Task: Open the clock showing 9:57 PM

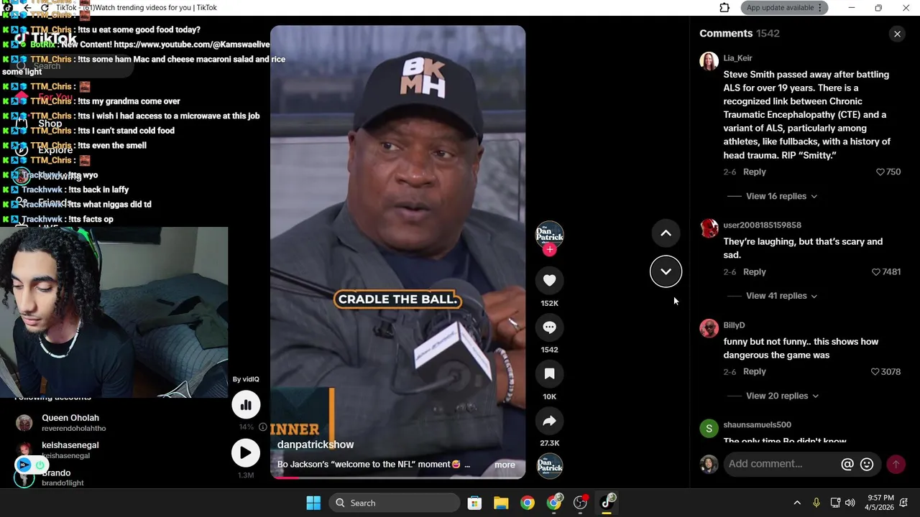Action: (880, 503)
